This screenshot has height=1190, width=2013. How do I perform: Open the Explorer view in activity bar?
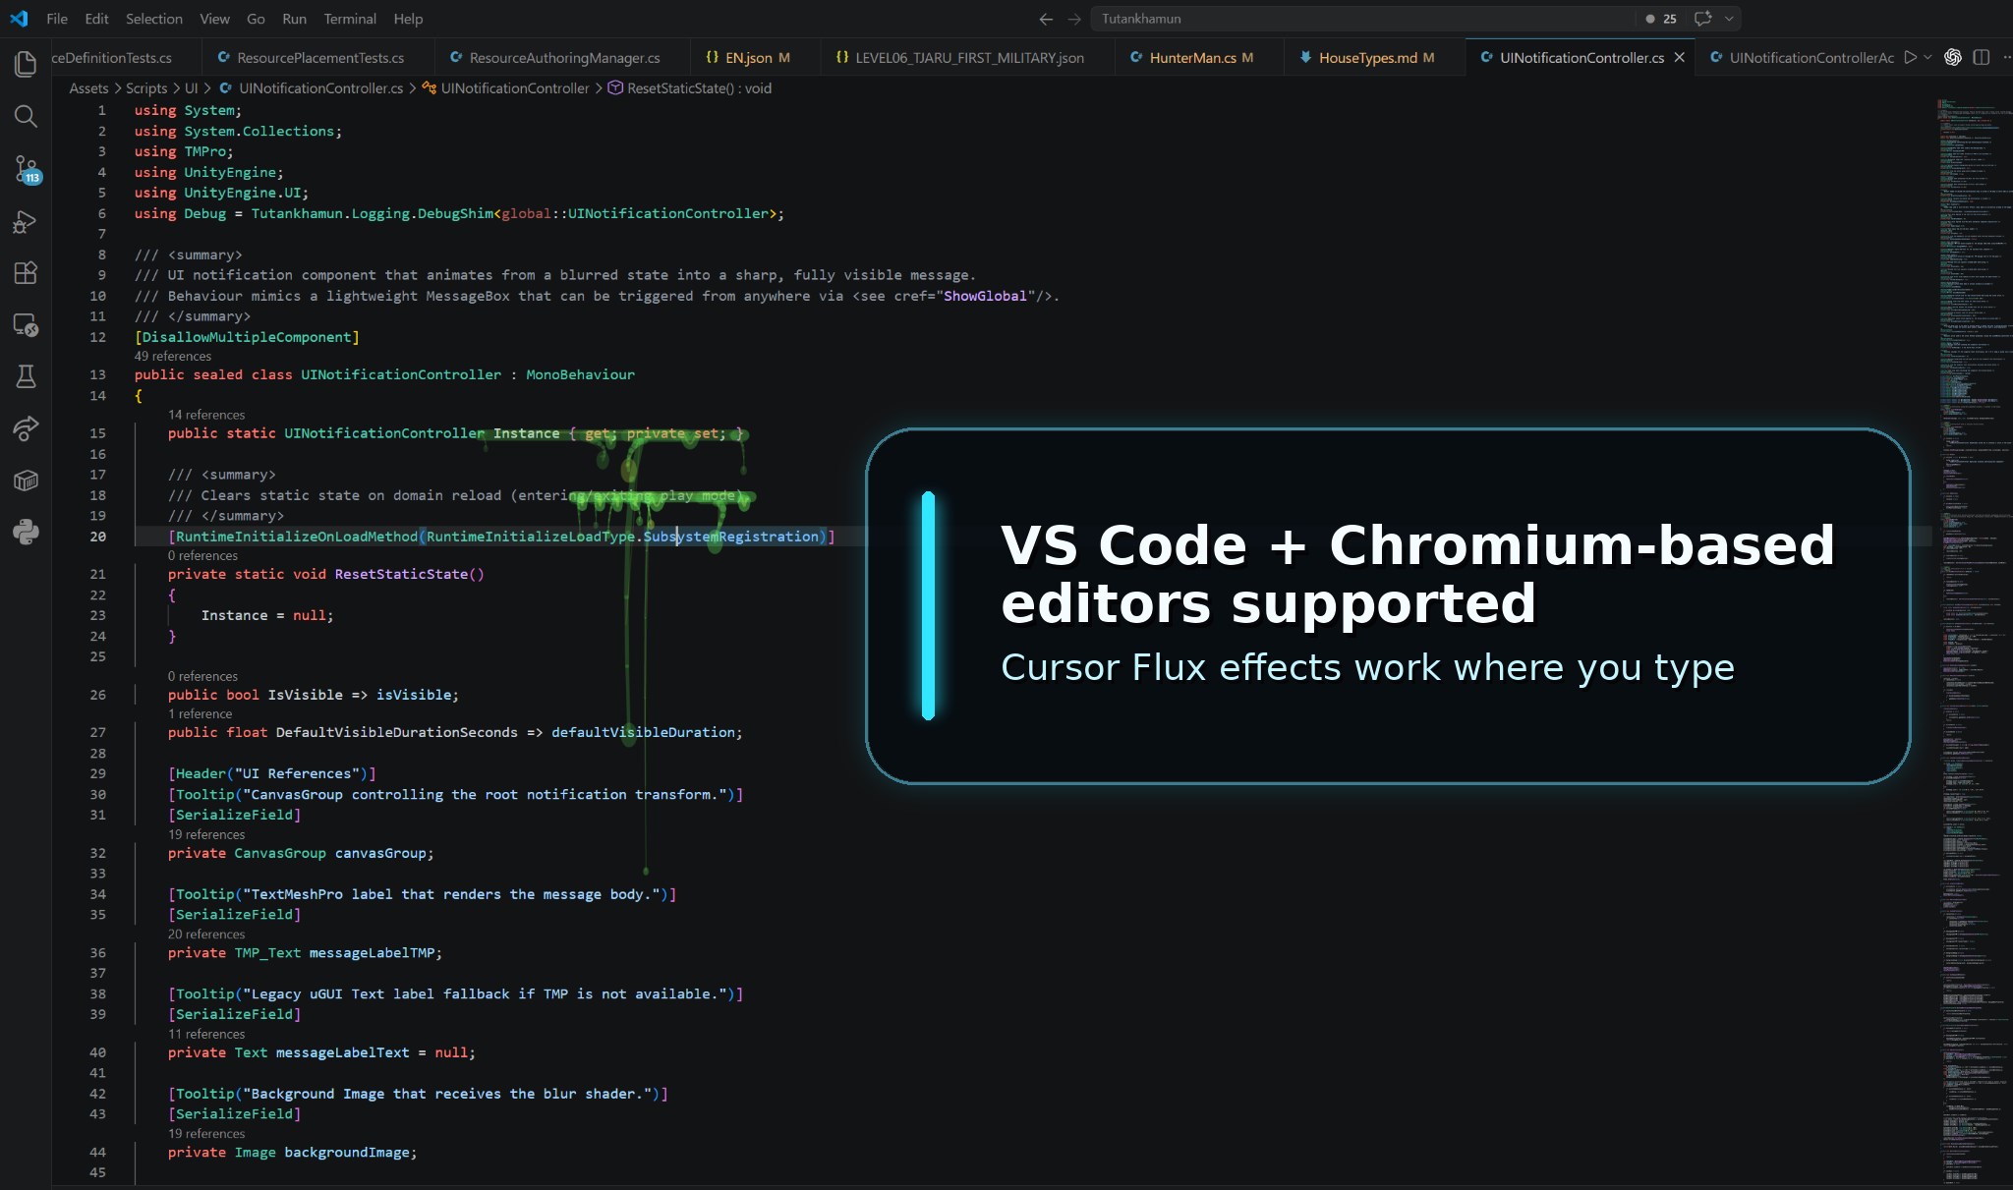26,65
